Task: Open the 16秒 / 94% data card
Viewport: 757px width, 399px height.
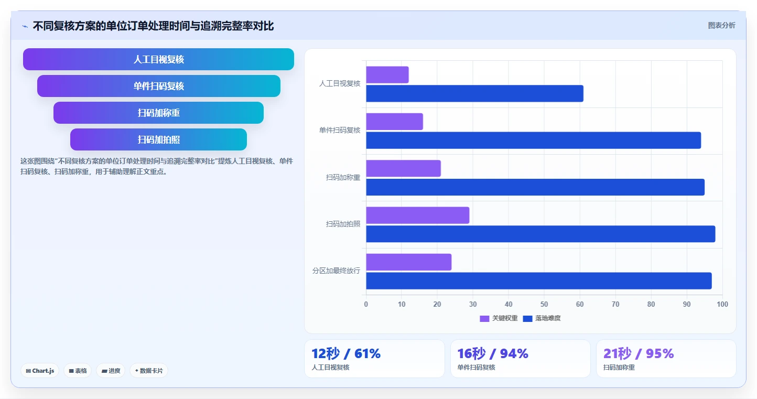Action: [x=521, y=359]
